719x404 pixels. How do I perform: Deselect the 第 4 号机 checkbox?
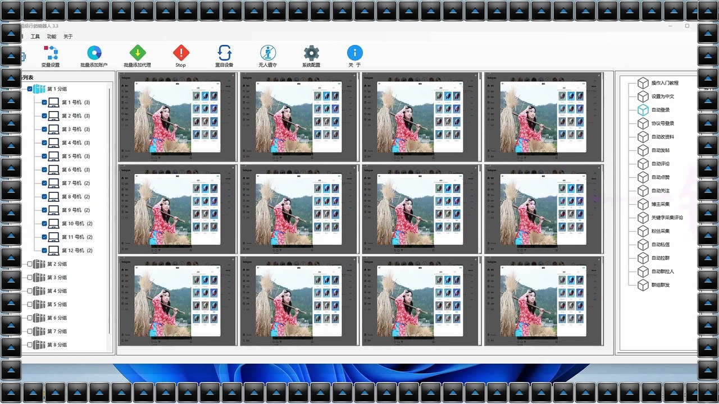point(44,143)
